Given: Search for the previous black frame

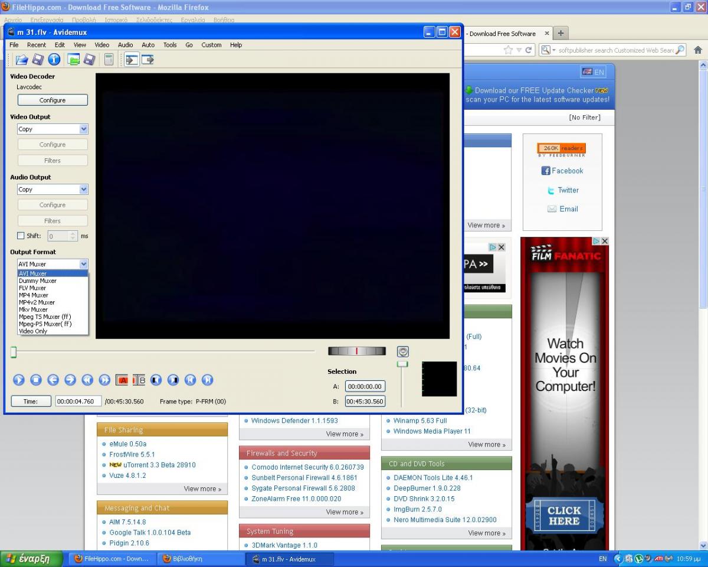Looking at the screenshot, I should (x=156, y=380).
